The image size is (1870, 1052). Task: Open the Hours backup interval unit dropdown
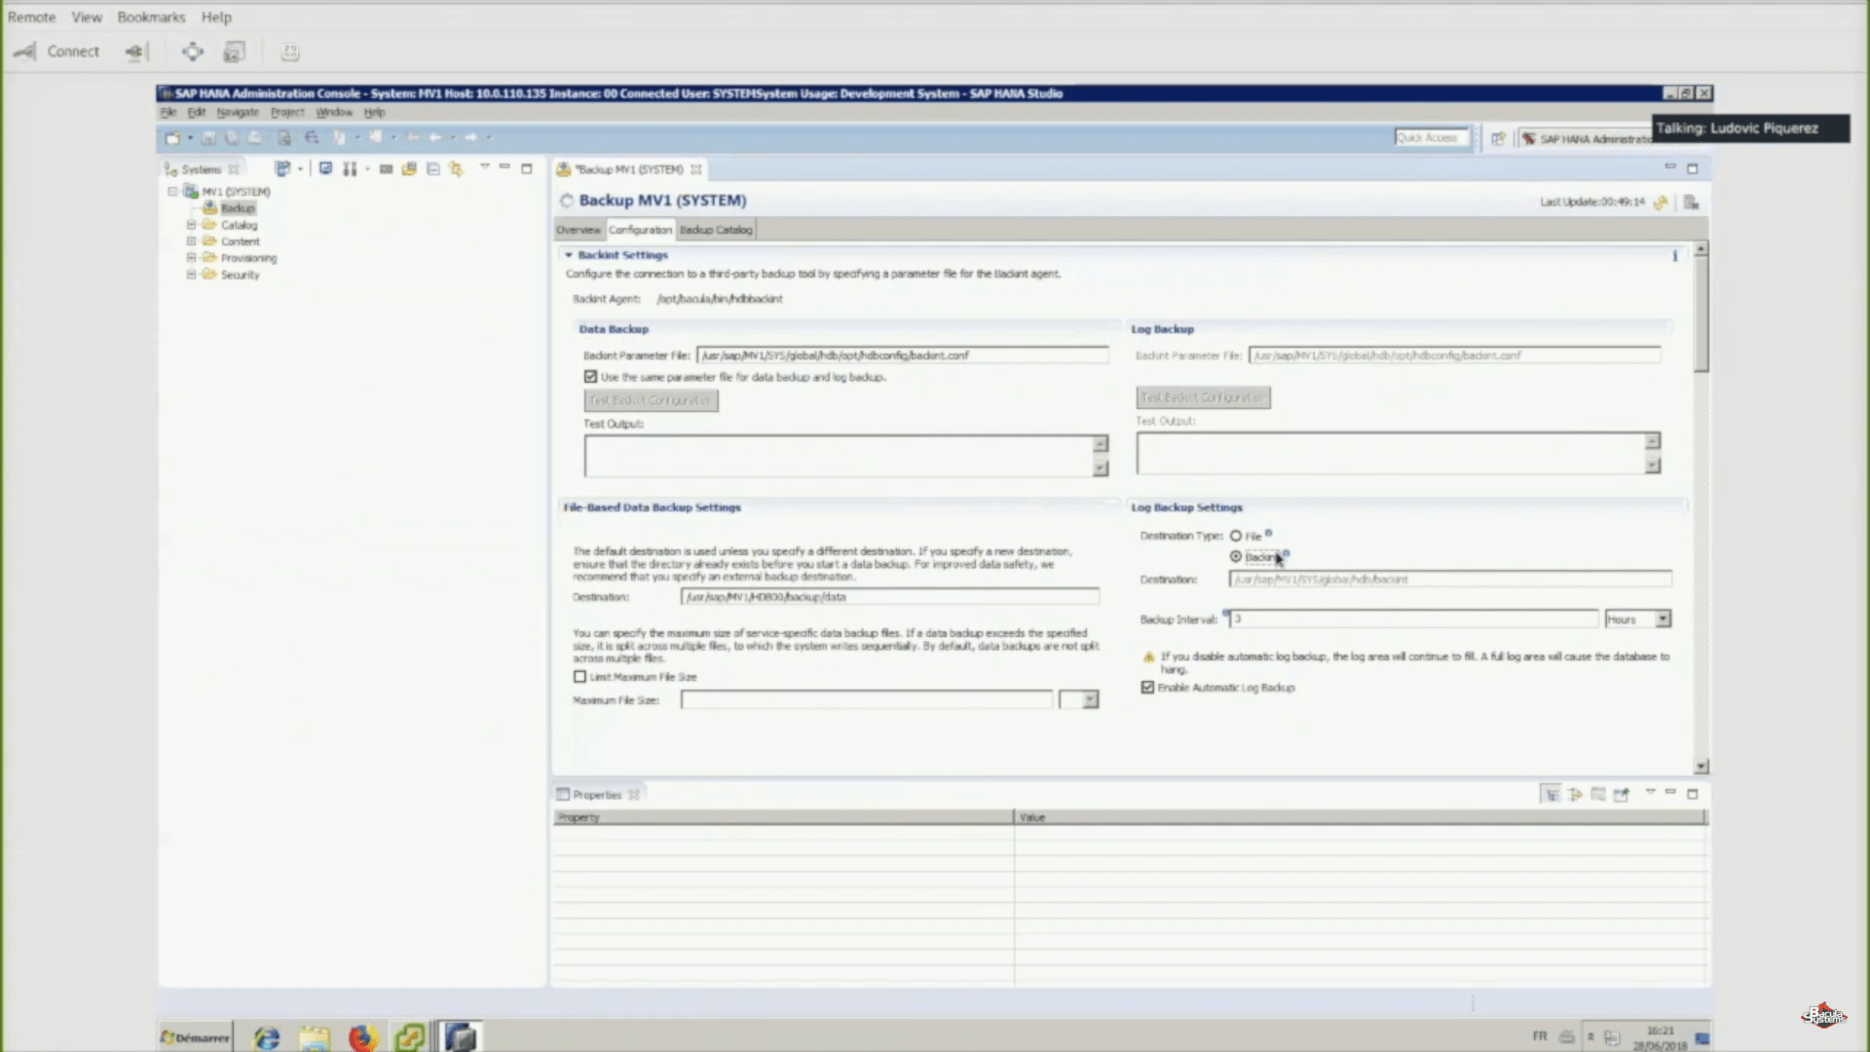point(1664,620)
